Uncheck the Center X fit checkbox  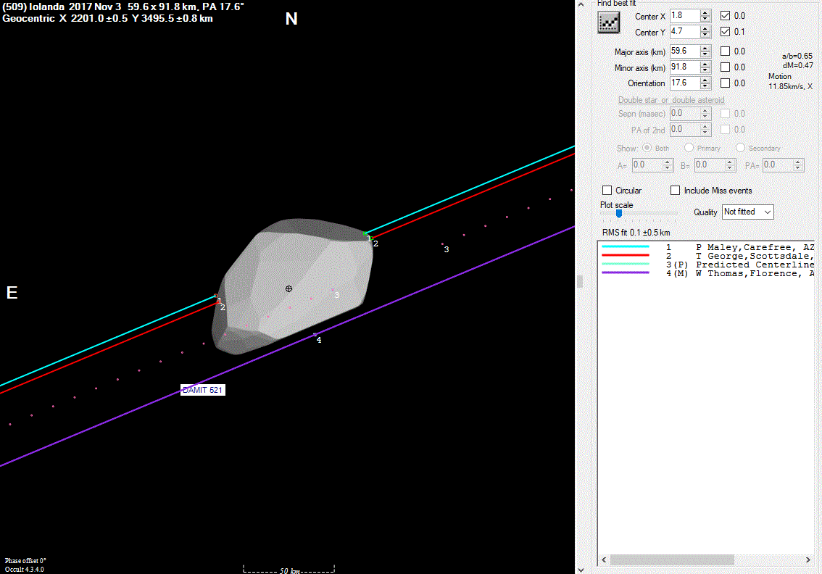(725, 15)
